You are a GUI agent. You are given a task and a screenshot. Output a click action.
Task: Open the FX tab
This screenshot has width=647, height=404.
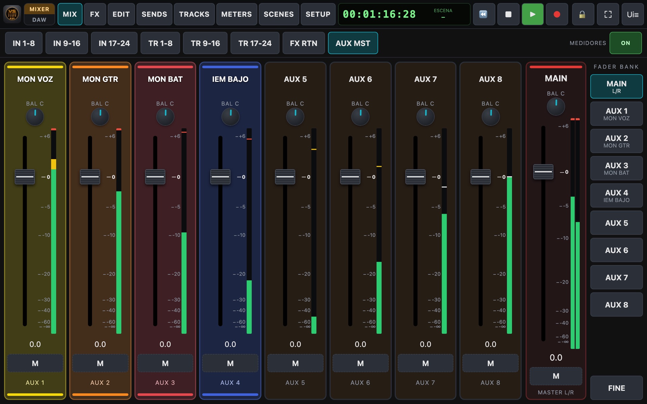click(x=95, y=14)
